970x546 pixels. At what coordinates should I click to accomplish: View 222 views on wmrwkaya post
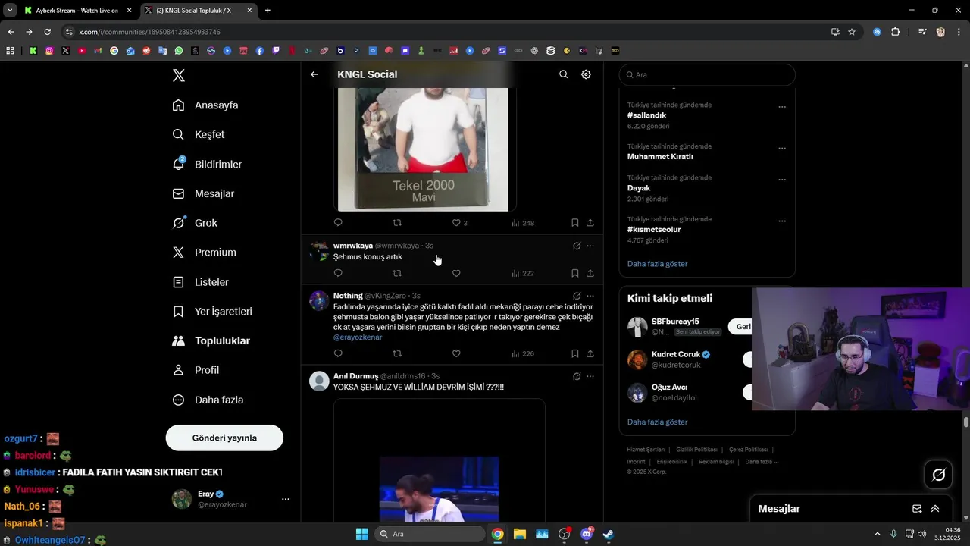tap(523, 273)
